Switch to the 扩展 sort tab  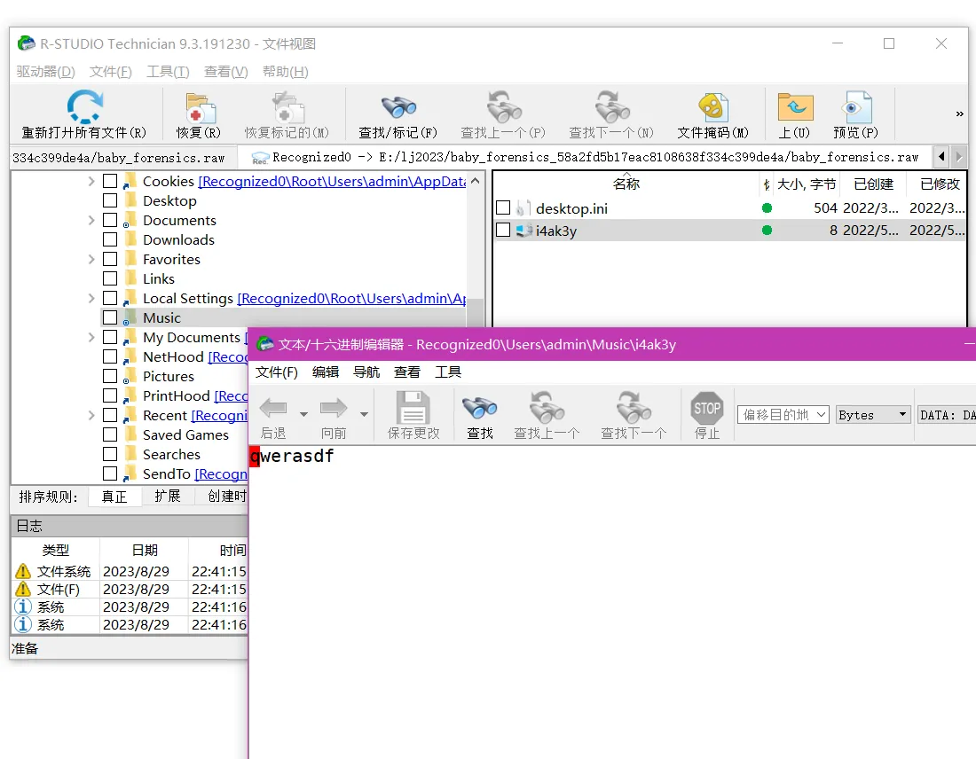click(x=167, y=497)
